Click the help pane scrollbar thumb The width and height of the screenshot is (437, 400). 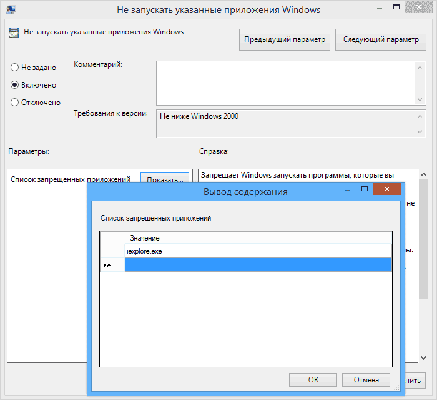coord(423,239)
